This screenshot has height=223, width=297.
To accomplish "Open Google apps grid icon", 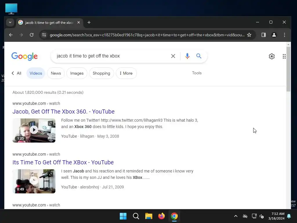I will 284,56.
